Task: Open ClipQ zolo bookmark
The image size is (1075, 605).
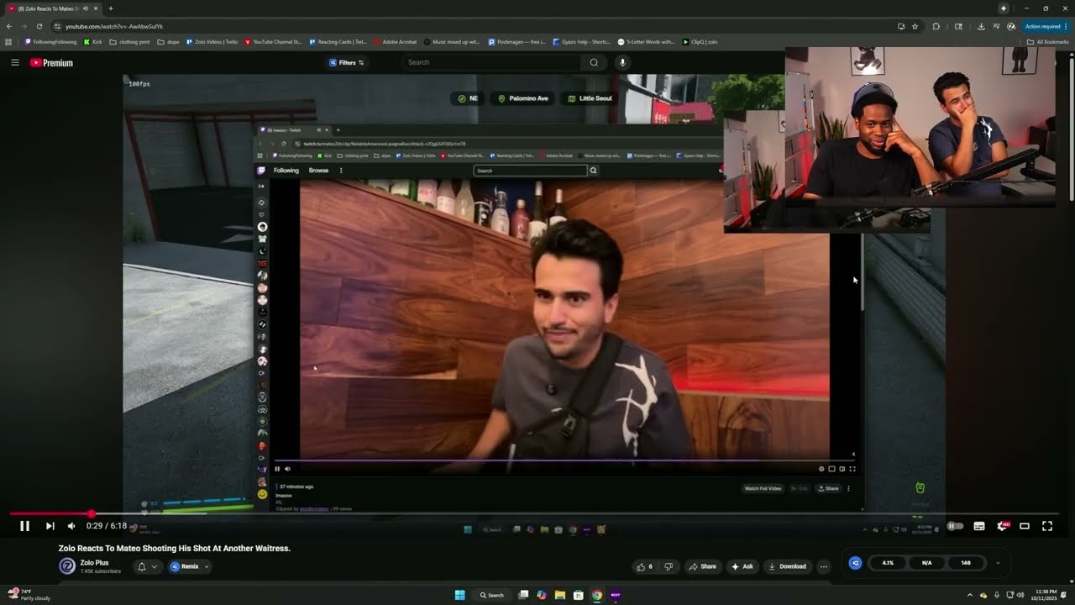Action: coord(700,41)
